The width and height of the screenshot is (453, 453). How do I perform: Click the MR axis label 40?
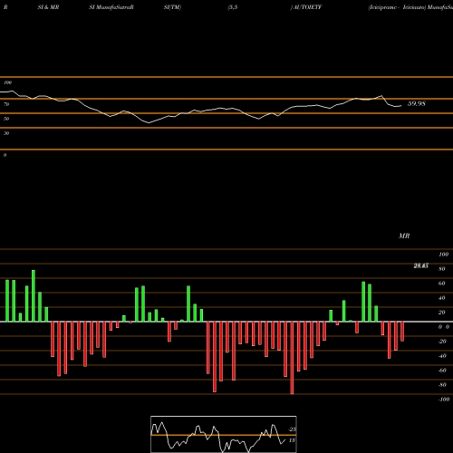442,298
